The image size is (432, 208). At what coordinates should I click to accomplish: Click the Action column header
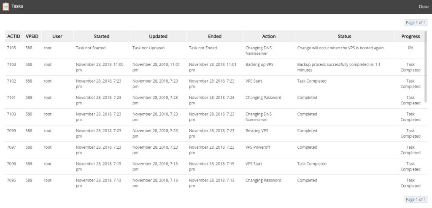(x=269, y=36)
